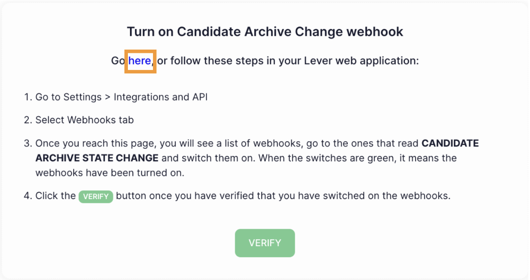This screenshot has width=530, height=280.
Task: Click the "Turn on Candidate Archive Change webhook" heading
Action: point(265,32)
